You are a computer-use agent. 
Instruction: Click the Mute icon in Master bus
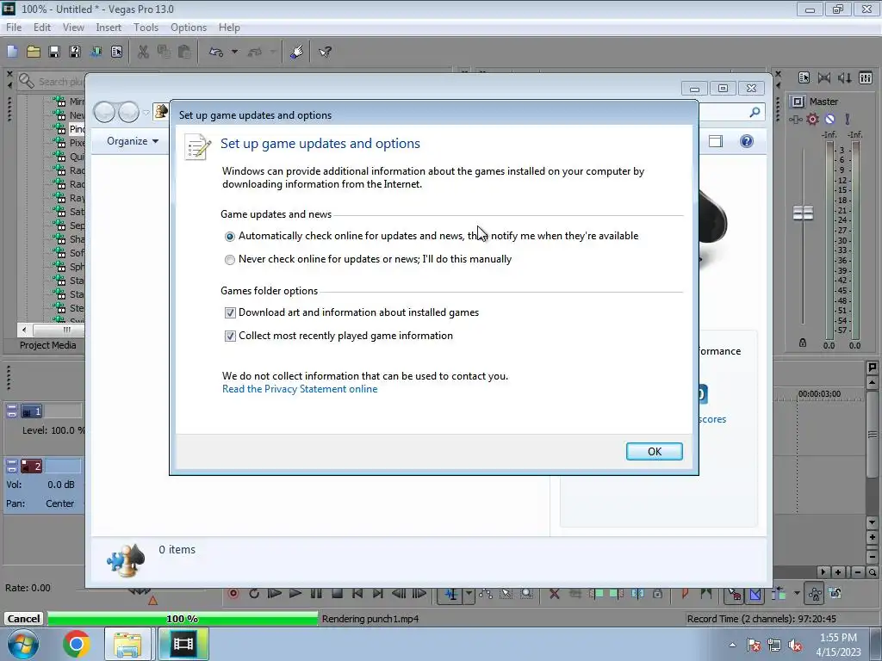(829, 119)
